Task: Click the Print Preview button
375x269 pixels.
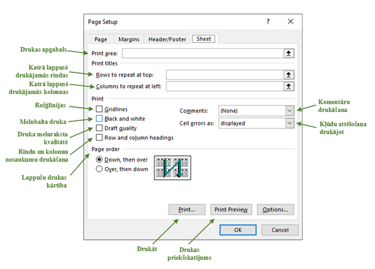Action: tap(231, 209)
